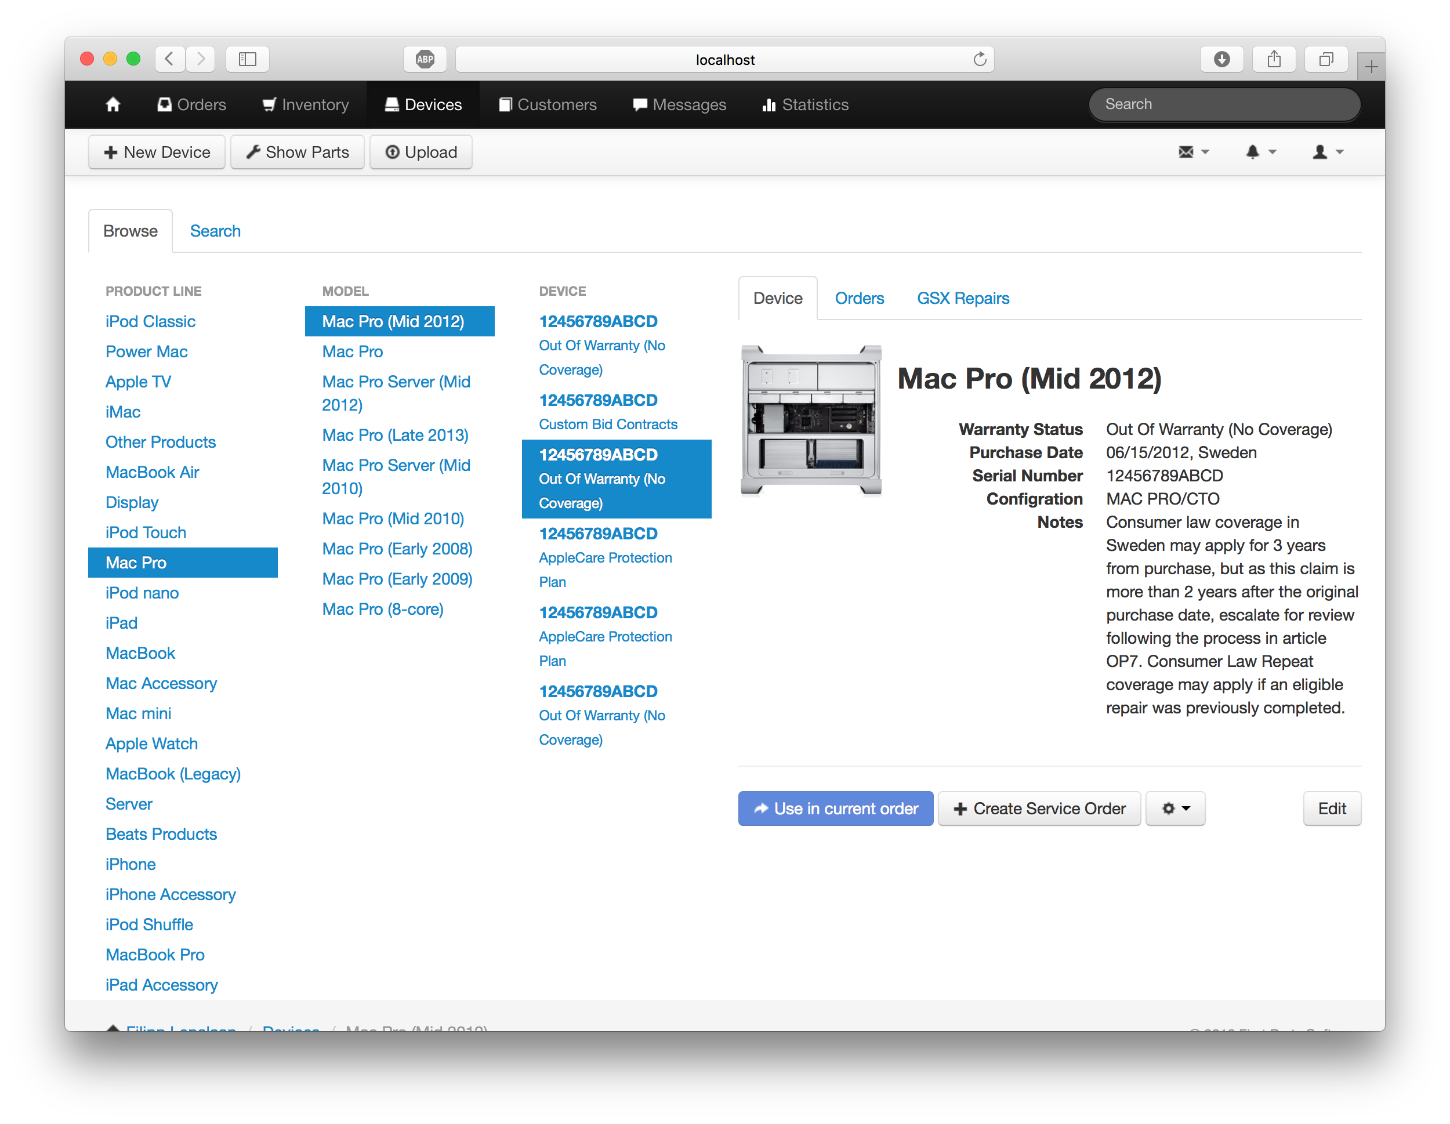Screen dimensions: 1450x1124
Task: Click the Safari forward arrow
Action: 201,59
